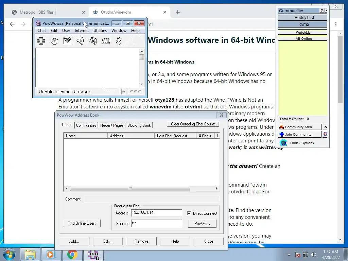Click Clear Outgoing Chat Counts button

tap(193, 124)
